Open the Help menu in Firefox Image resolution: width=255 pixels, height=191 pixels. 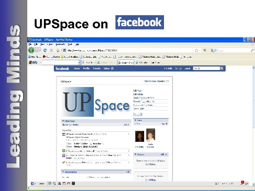click(x=77, y=44)
